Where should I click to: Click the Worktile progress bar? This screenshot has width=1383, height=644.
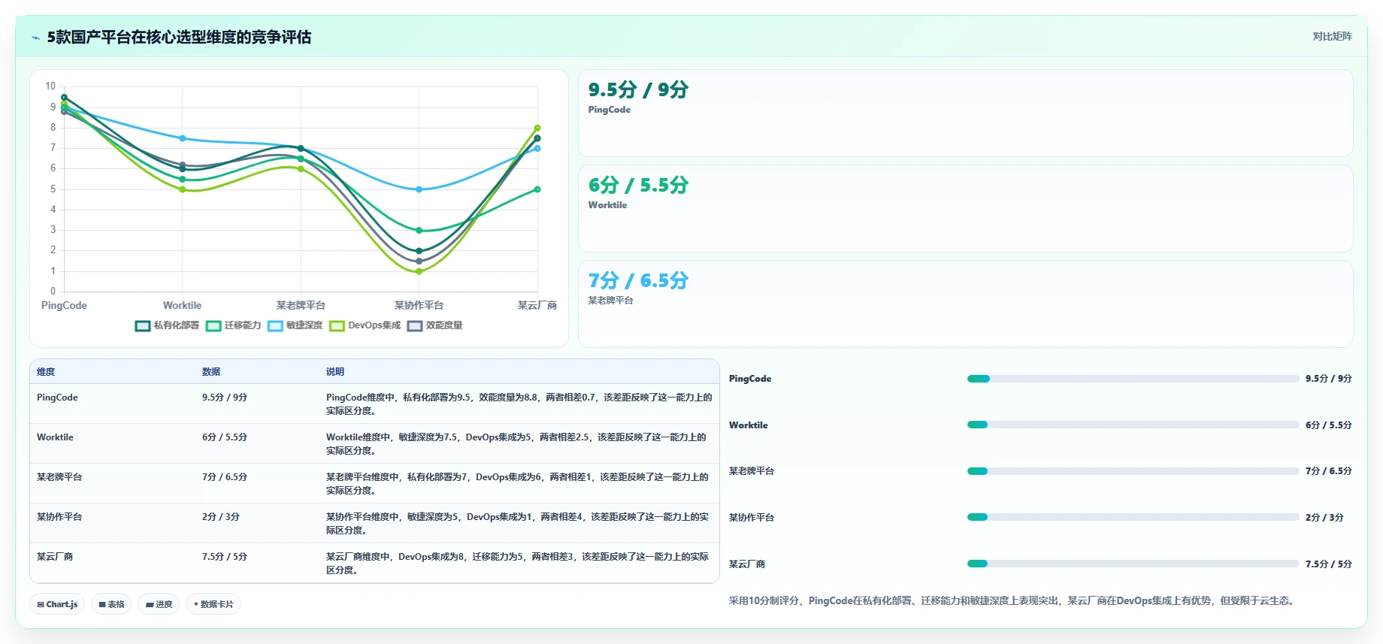1133,425
